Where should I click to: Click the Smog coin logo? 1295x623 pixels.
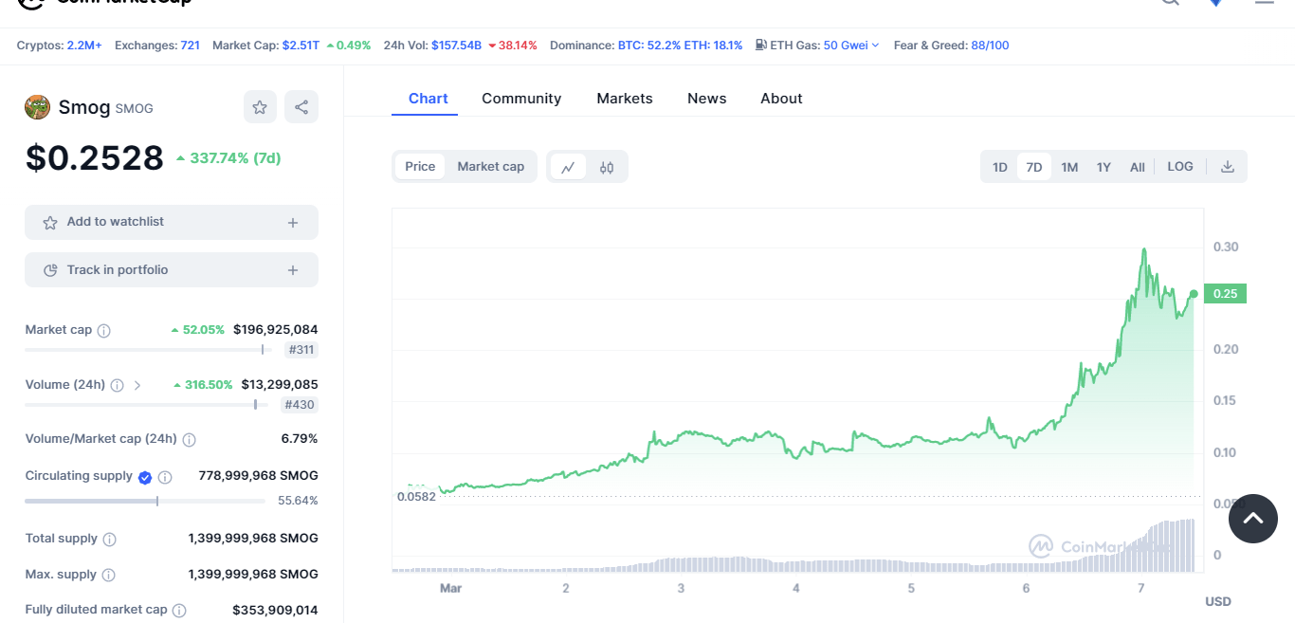(x=37, y=107)
